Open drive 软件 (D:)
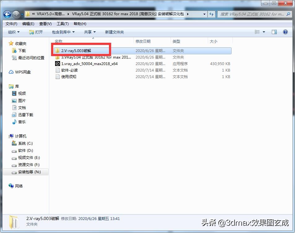The height and width of the screenshot is (233, 295). [x=22, y=151]
